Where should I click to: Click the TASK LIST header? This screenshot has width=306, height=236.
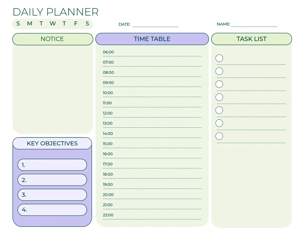coord(251,39)
